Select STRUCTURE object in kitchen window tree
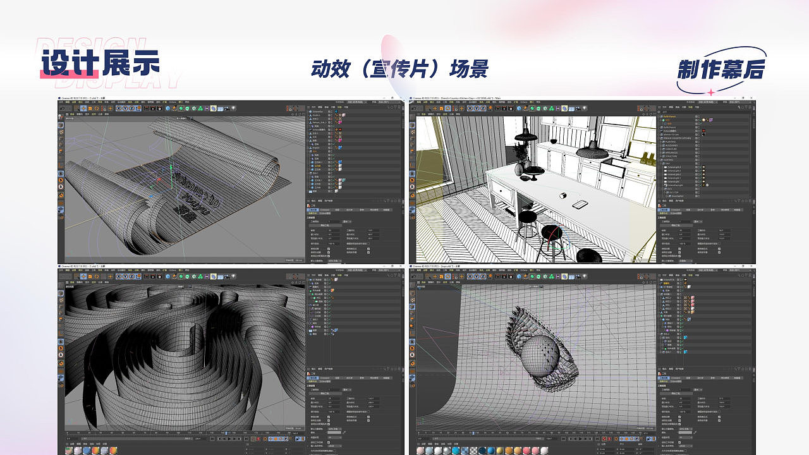Screen dimensions: 809x455 point(672,156)
